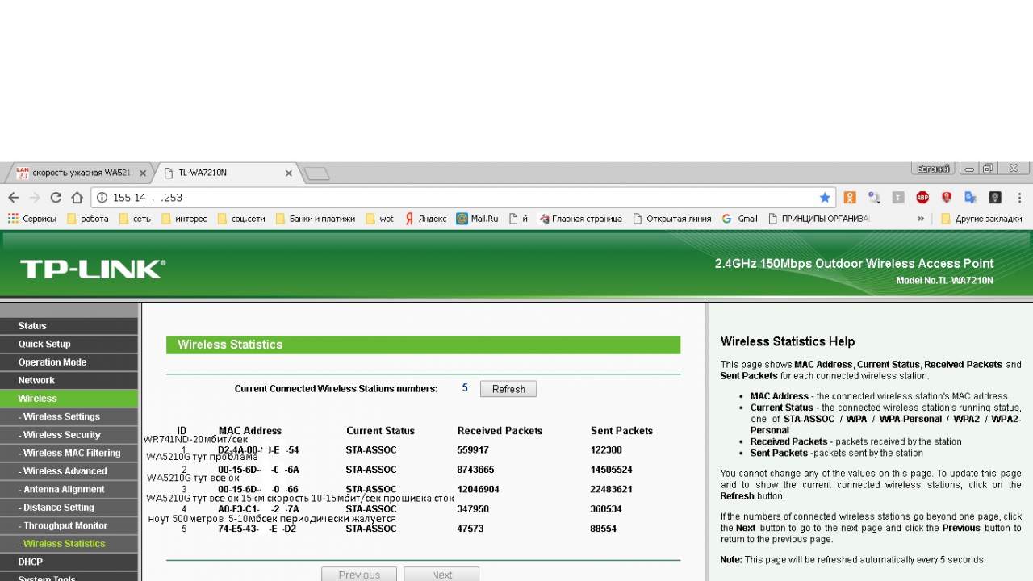Open the Открытая линия bookmark
Viewport: 1033px width, 581px height.
pyautogui.click(x=672, y=219)
